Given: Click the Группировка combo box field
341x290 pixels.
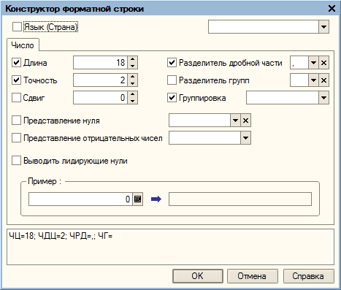Looking at the screenshot, I should [x=283, y=98].
